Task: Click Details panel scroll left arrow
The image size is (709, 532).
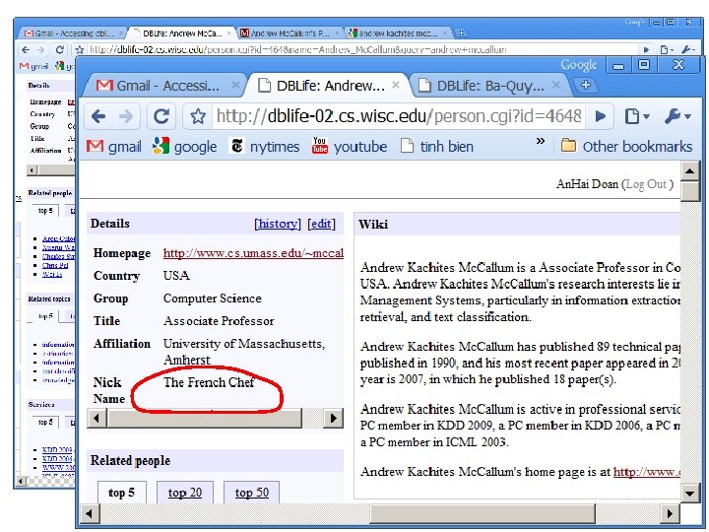Action: point(97,418)
